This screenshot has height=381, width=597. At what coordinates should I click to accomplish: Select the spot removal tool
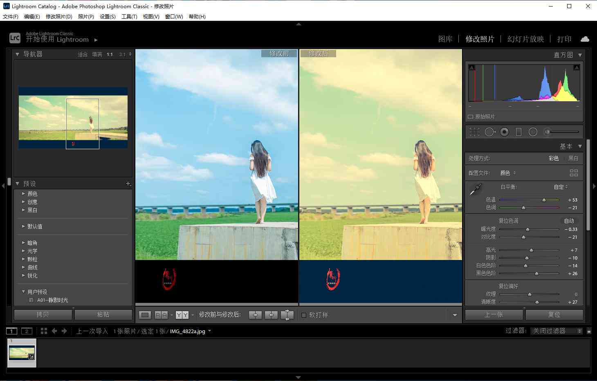(x=490, y=132)
